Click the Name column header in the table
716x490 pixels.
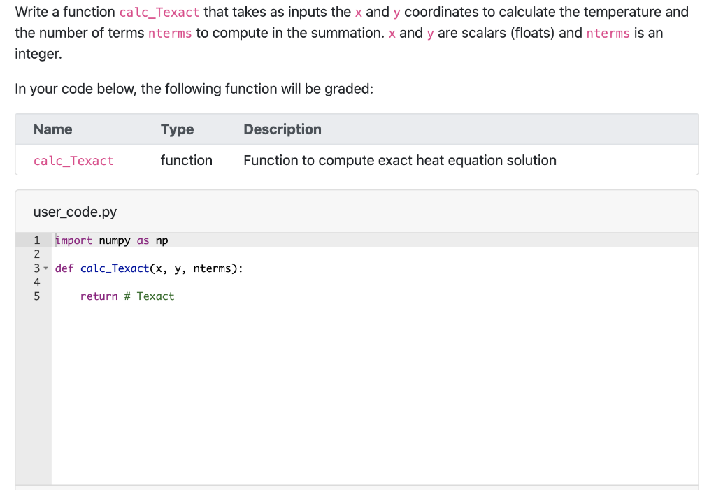click(x=52, y=129)
